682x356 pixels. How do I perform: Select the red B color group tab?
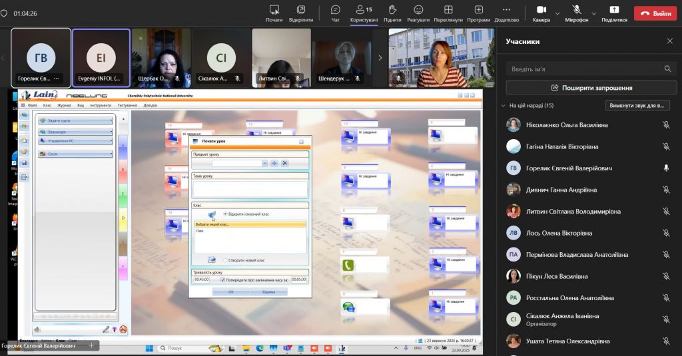[x=123, y=170]
